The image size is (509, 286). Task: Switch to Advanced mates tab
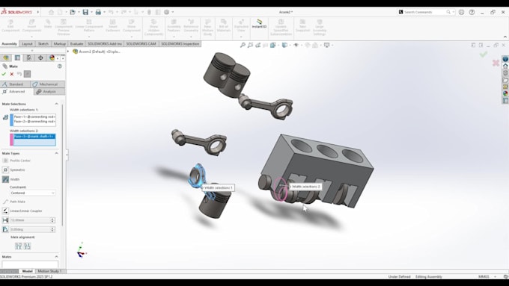tap(16, 92)
